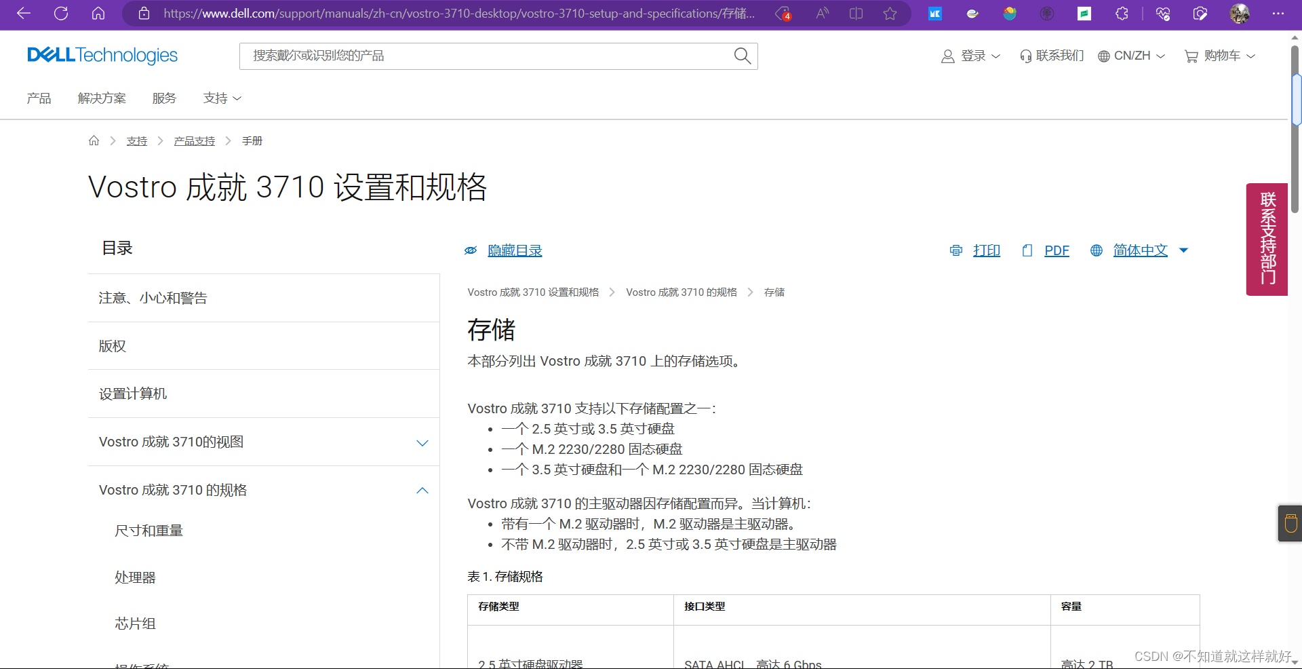This screenshot has width=1302, height=669.
Task: Open the colorful globe extension icon
Action: coord(1010,14)
